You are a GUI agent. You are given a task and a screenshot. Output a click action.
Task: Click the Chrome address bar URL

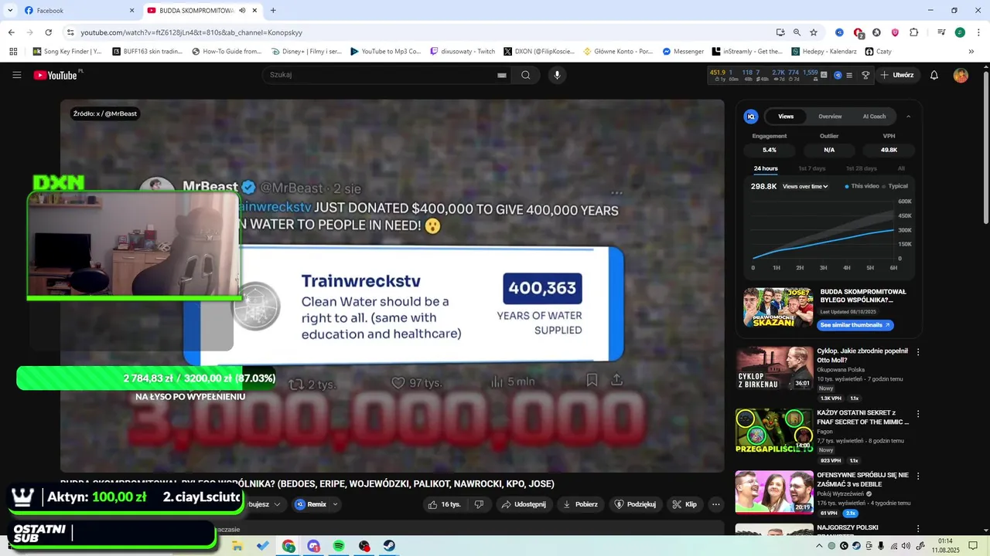coord(191,32)
